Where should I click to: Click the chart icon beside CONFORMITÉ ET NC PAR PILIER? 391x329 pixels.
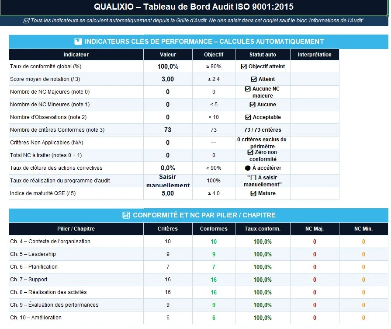(x=126, y=215)
